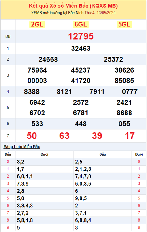Click seventh prize red number 50
This screenshot has height=232, width=147.
(x=32, y=136)
